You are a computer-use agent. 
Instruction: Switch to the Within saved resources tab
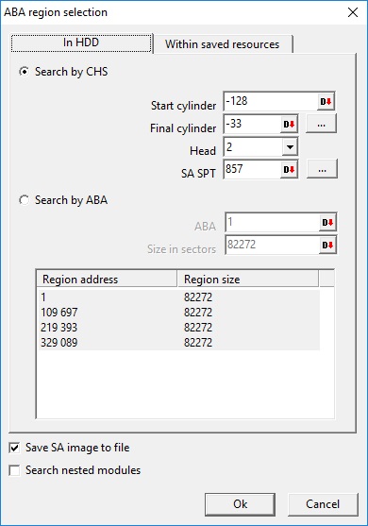222,44
